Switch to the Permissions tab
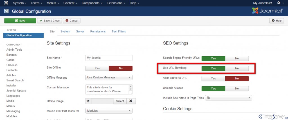 tap(98, 31)
